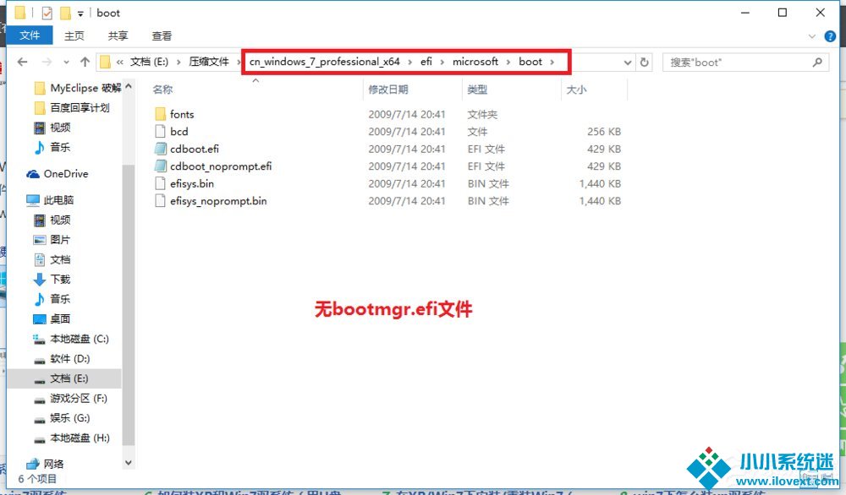This screenshot has width=846, height=495.
Task: Switch to the 共享 tab
Action: [118, 35]
